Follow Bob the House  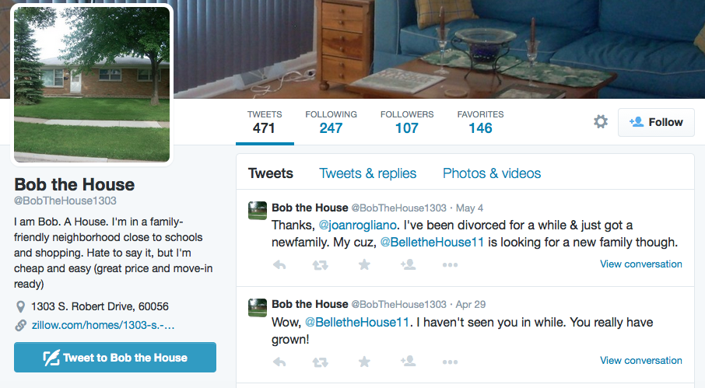tap(656, 122)
